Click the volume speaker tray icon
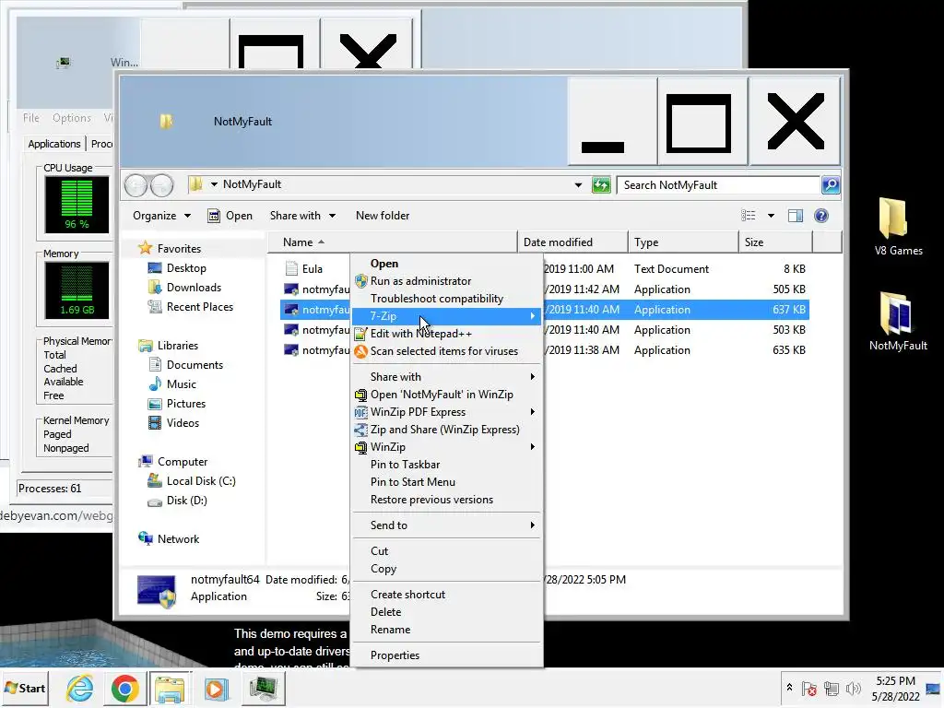This screenshot has width=944, height=708. tap(853, 688)
